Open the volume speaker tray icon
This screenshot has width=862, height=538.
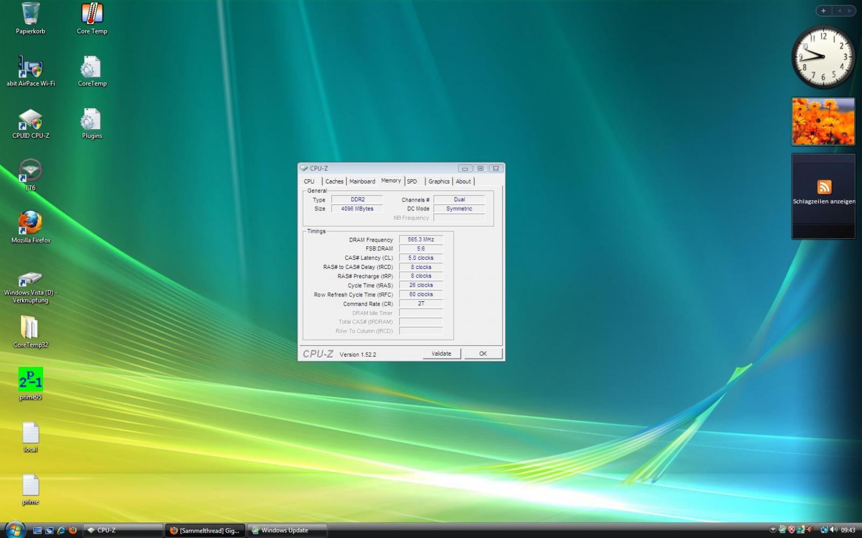coord(833,530)
